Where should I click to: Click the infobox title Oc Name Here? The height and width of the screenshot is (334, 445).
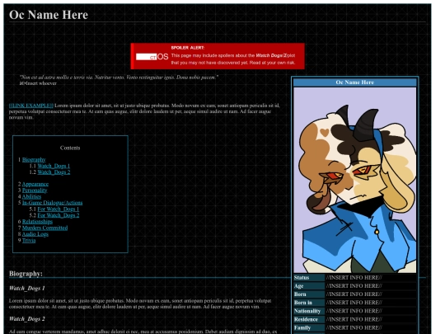click(x=354, y=82)
